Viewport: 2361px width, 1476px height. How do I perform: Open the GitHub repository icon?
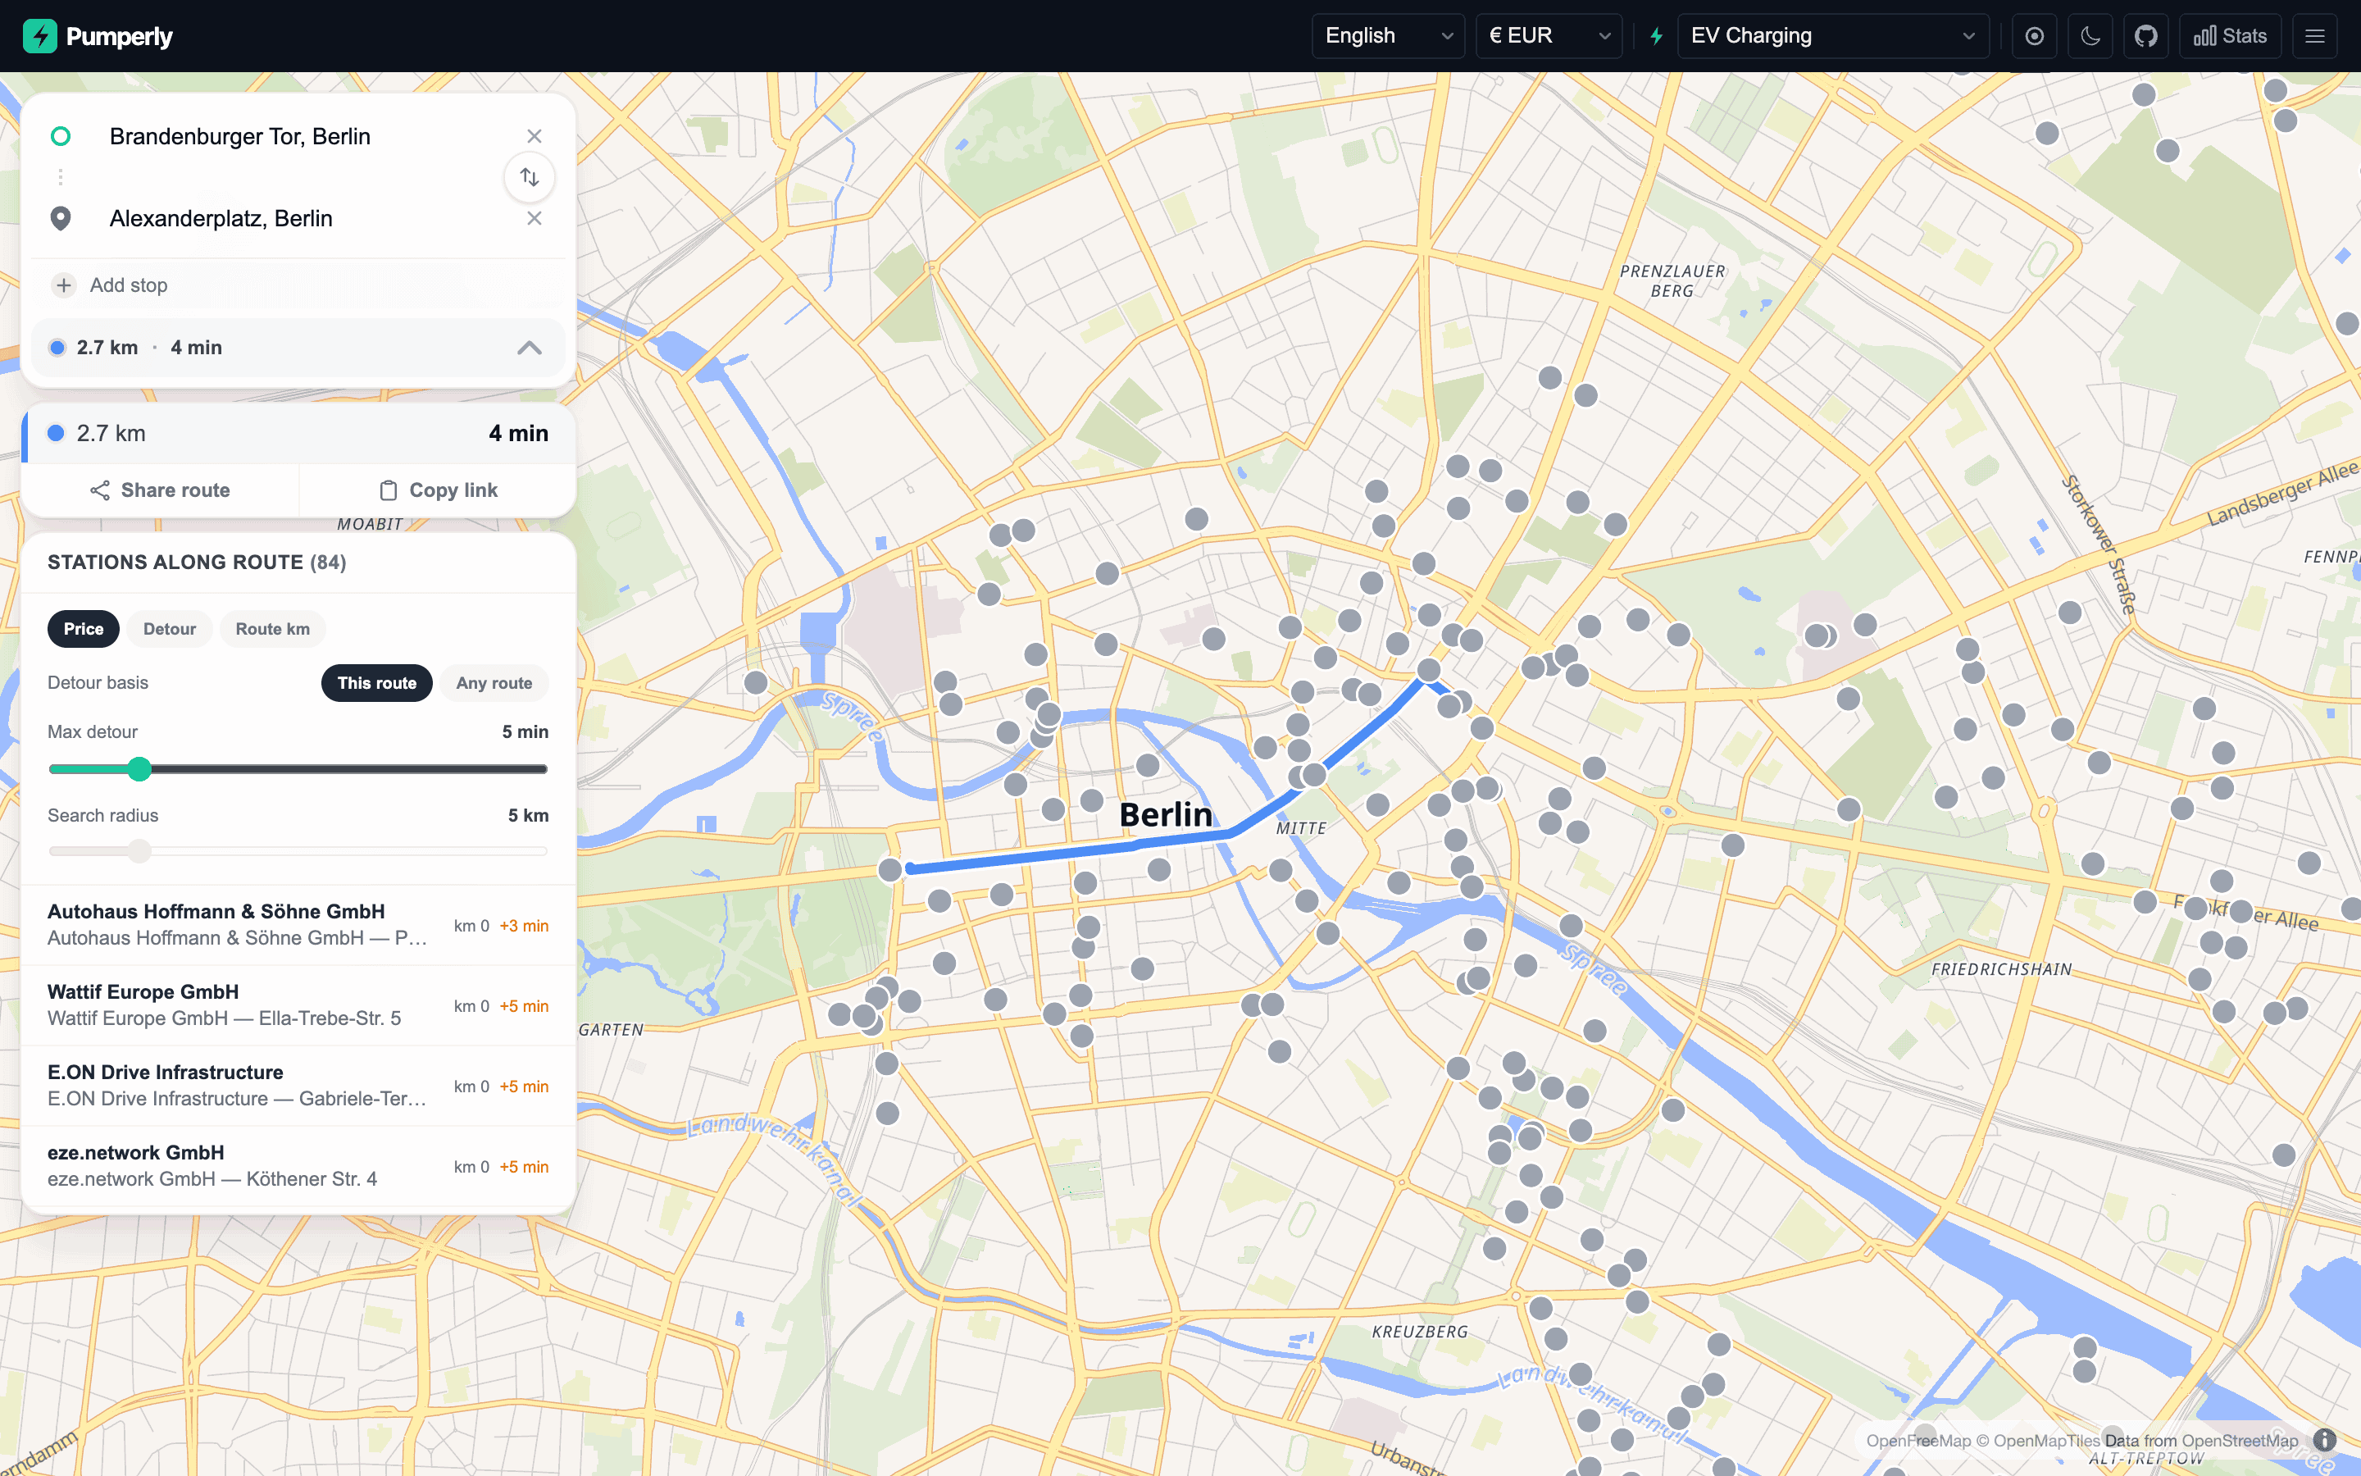pyautogui.click(x=2145, y=36)
